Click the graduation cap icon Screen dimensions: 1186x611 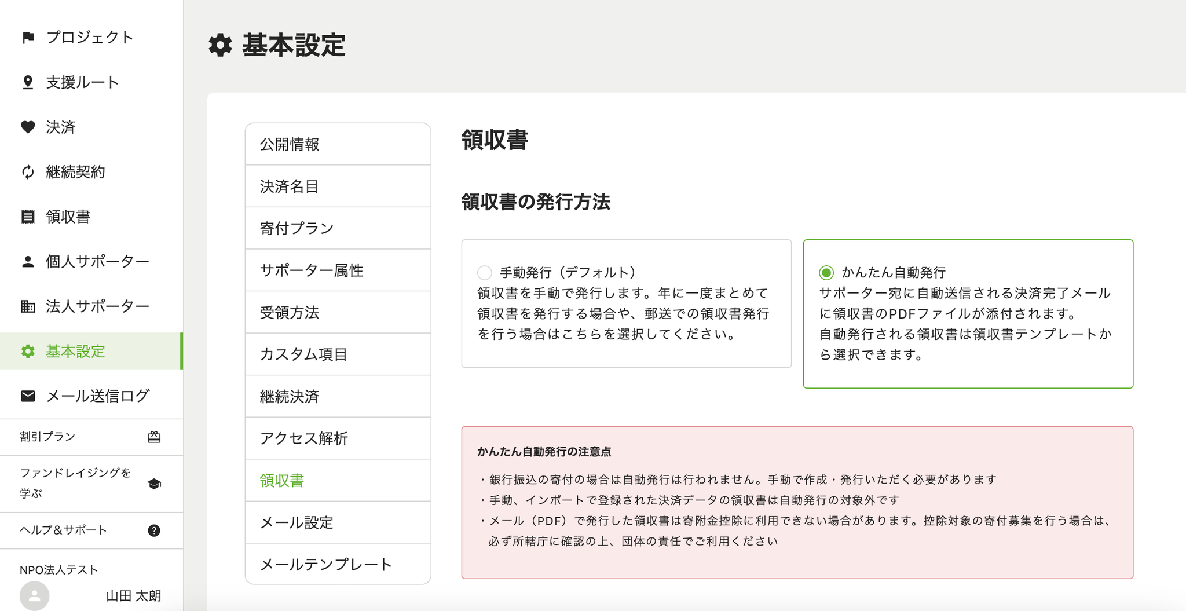coord(154,484)
